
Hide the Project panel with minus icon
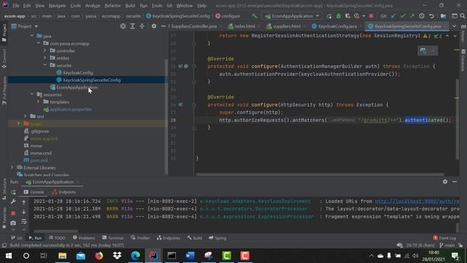[163, 26]
